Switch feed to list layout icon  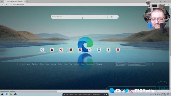(x=153, y=64)
